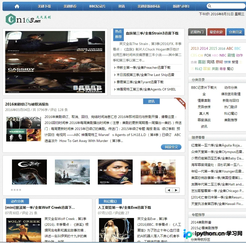Screen dimensions: 246x243
Task: Open the 美剧推荐 menu
Action: tap(70, 6)
